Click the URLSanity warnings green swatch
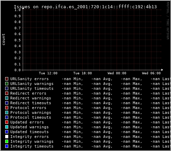The image size is (171, 151). 7,84
